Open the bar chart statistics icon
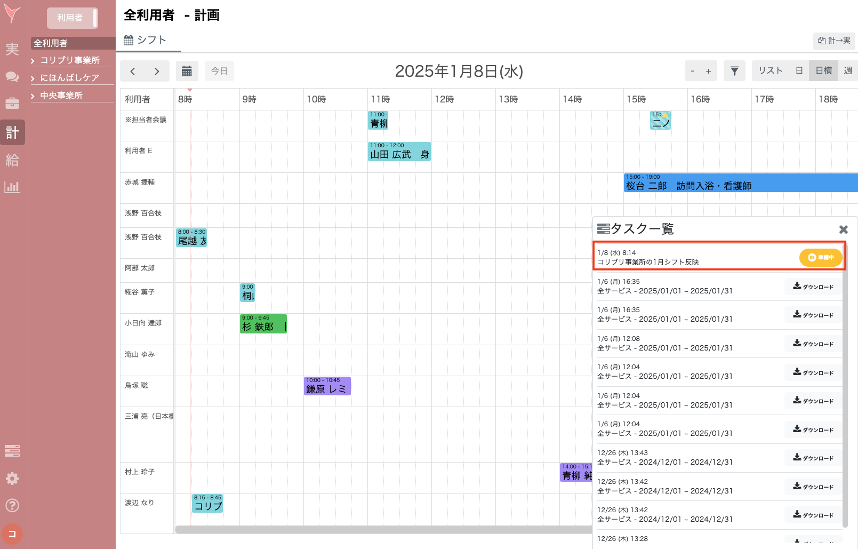The height and width of the screenshot is (549, 858). pos(12,187)
